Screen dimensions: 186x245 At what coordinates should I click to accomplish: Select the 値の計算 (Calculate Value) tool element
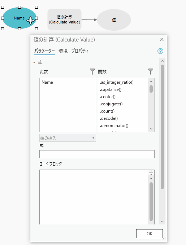(x=64, y=19)
